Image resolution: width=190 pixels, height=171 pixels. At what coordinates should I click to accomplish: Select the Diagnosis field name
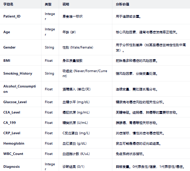11,167
